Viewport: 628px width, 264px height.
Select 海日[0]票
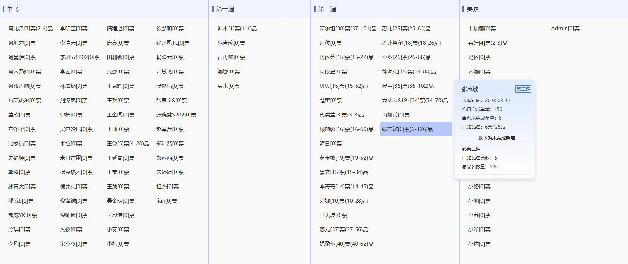[331, 144]
